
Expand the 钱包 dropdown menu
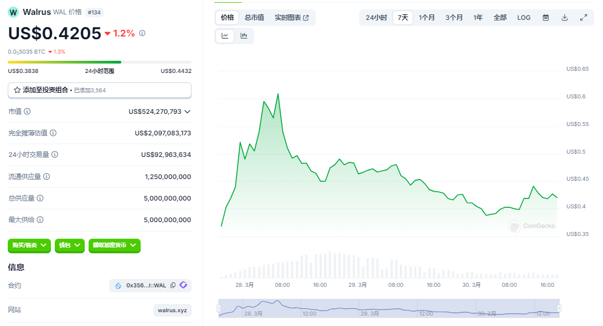click(x=70, y=245)
